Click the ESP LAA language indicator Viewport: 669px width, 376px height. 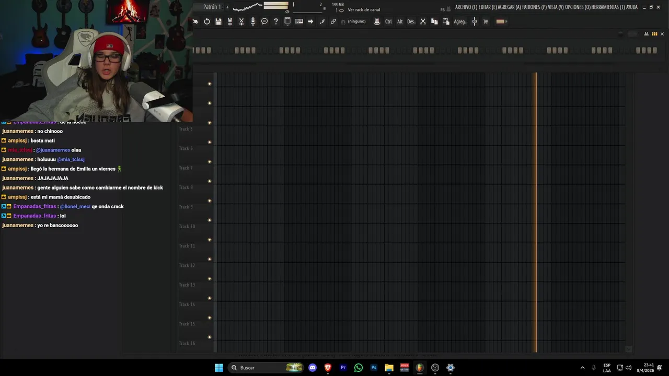[607, 368]
